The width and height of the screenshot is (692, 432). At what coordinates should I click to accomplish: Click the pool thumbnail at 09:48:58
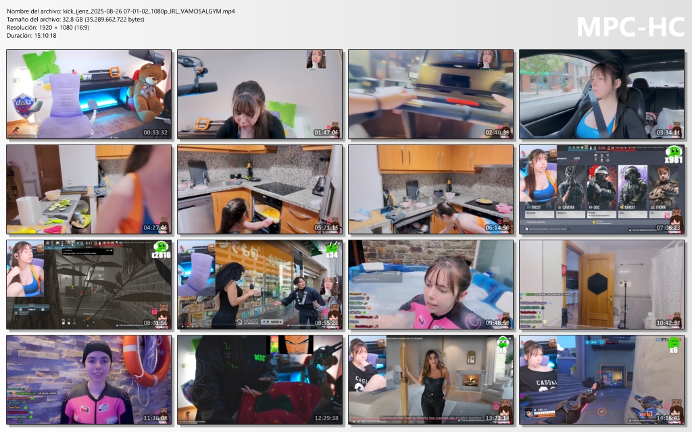pos(431,285)
